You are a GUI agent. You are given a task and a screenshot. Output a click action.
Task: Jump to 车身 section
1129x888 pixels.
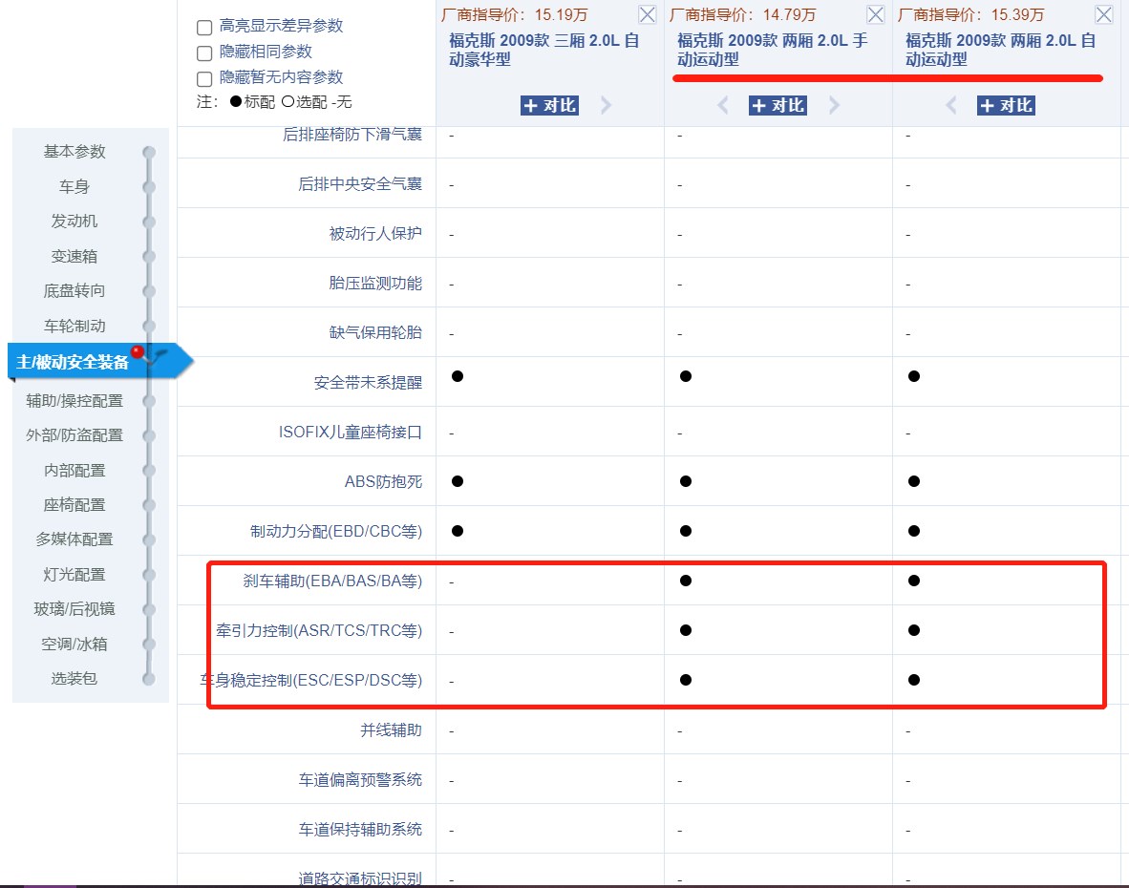click(x=75, y=186)
